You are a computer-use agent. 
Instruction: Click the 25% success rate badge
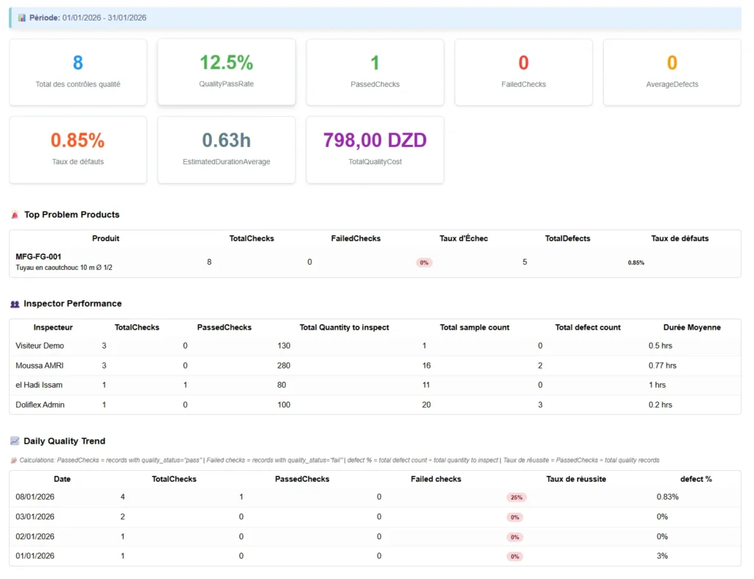point(516,497)
